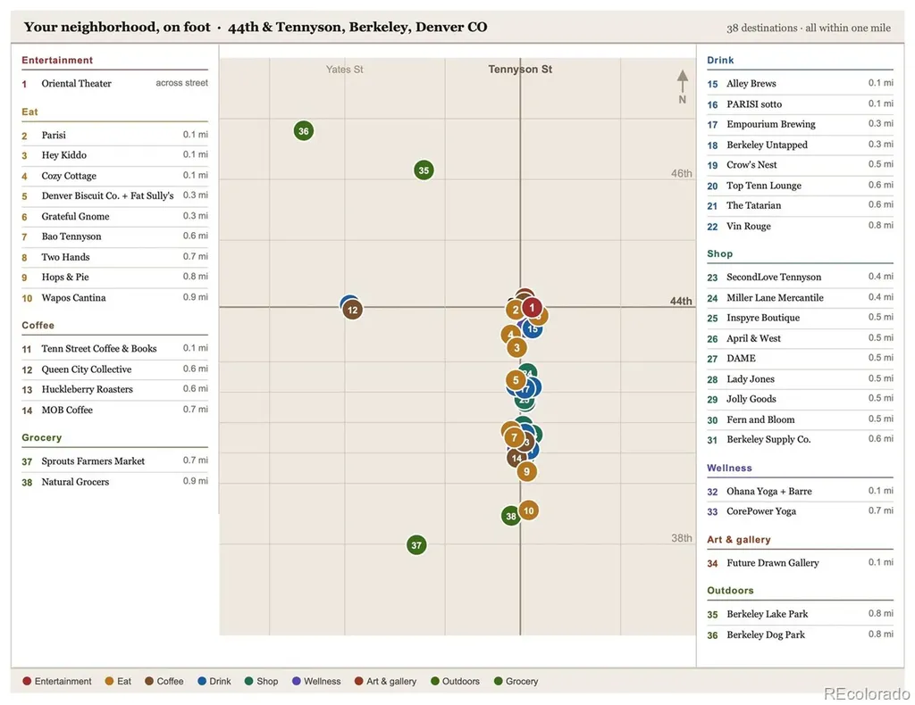Click Natural Grocers row
Viewport: 915px width, 705px height.
pos(115,482)
